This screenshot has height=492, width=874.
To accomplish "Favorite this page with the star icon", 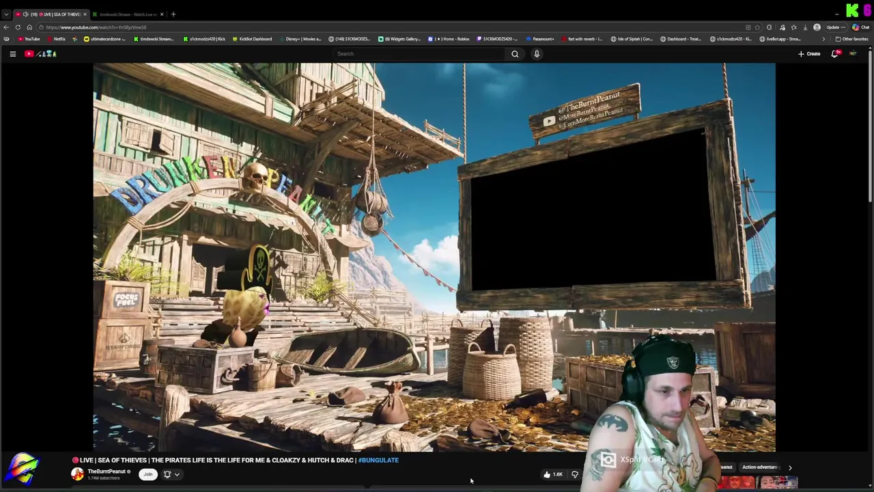I will click(x=757, y=27).
